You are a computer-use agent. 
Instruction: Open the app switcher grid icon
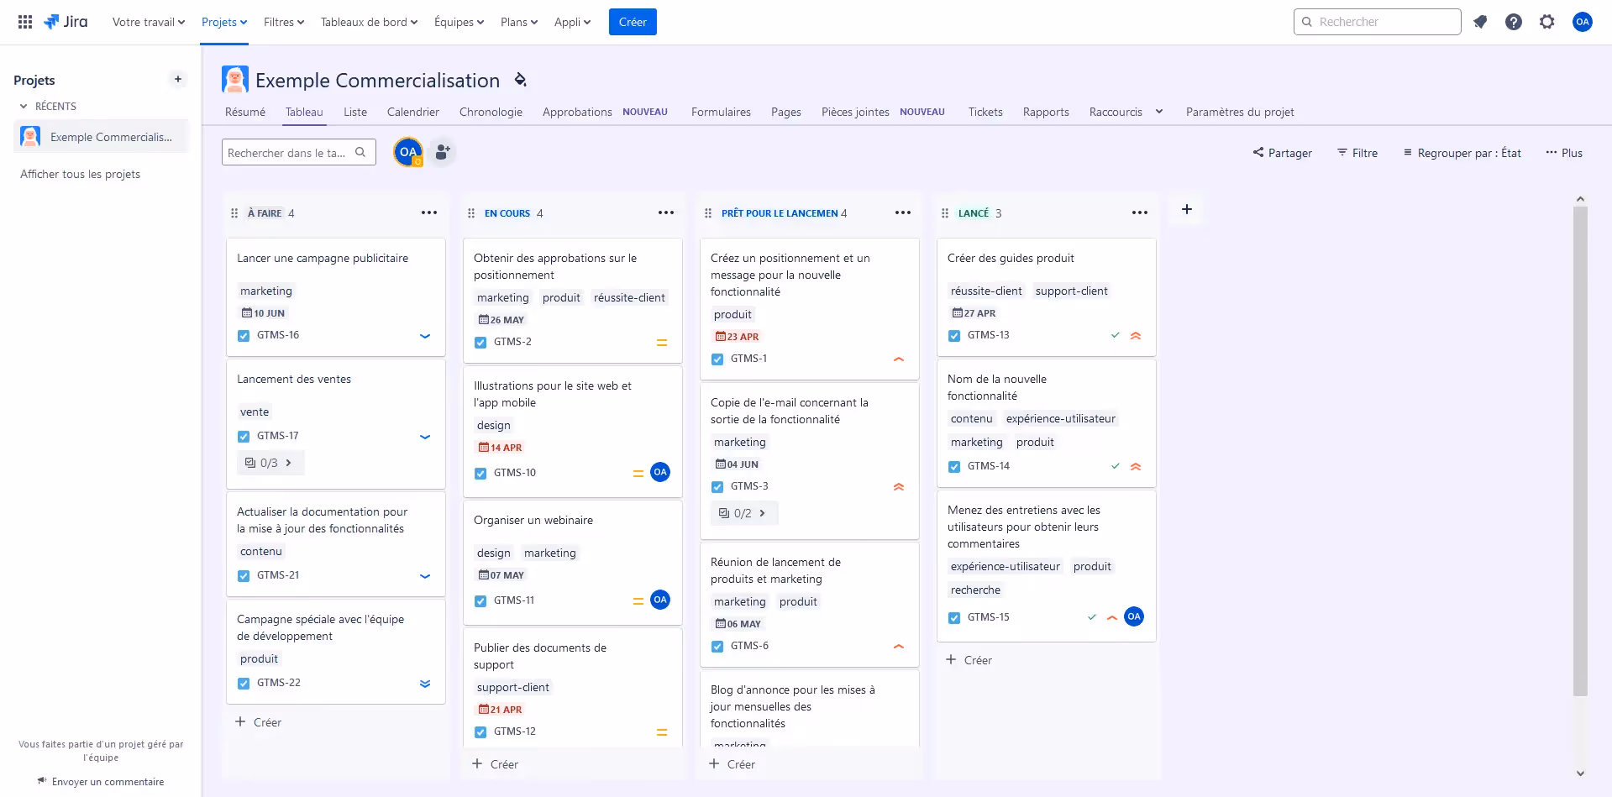[x=24, y=21]
